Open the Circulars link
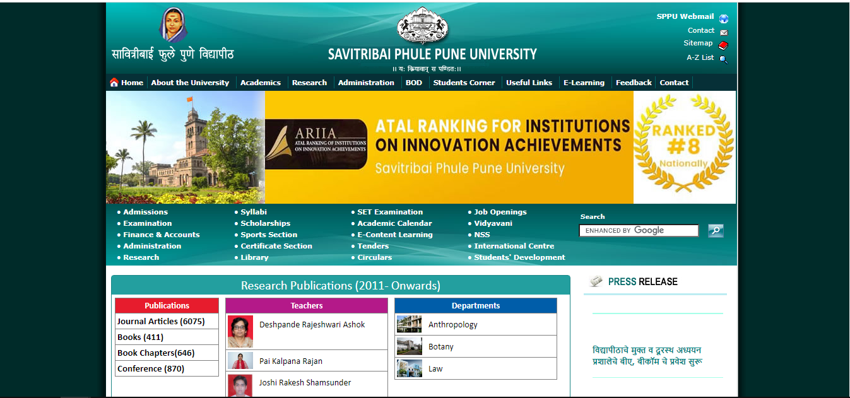The image size is (850, 398). [374, 257]
